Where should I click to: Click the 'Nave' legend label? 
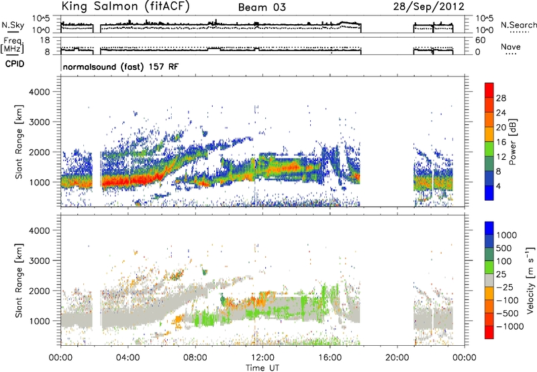(511, 46)
